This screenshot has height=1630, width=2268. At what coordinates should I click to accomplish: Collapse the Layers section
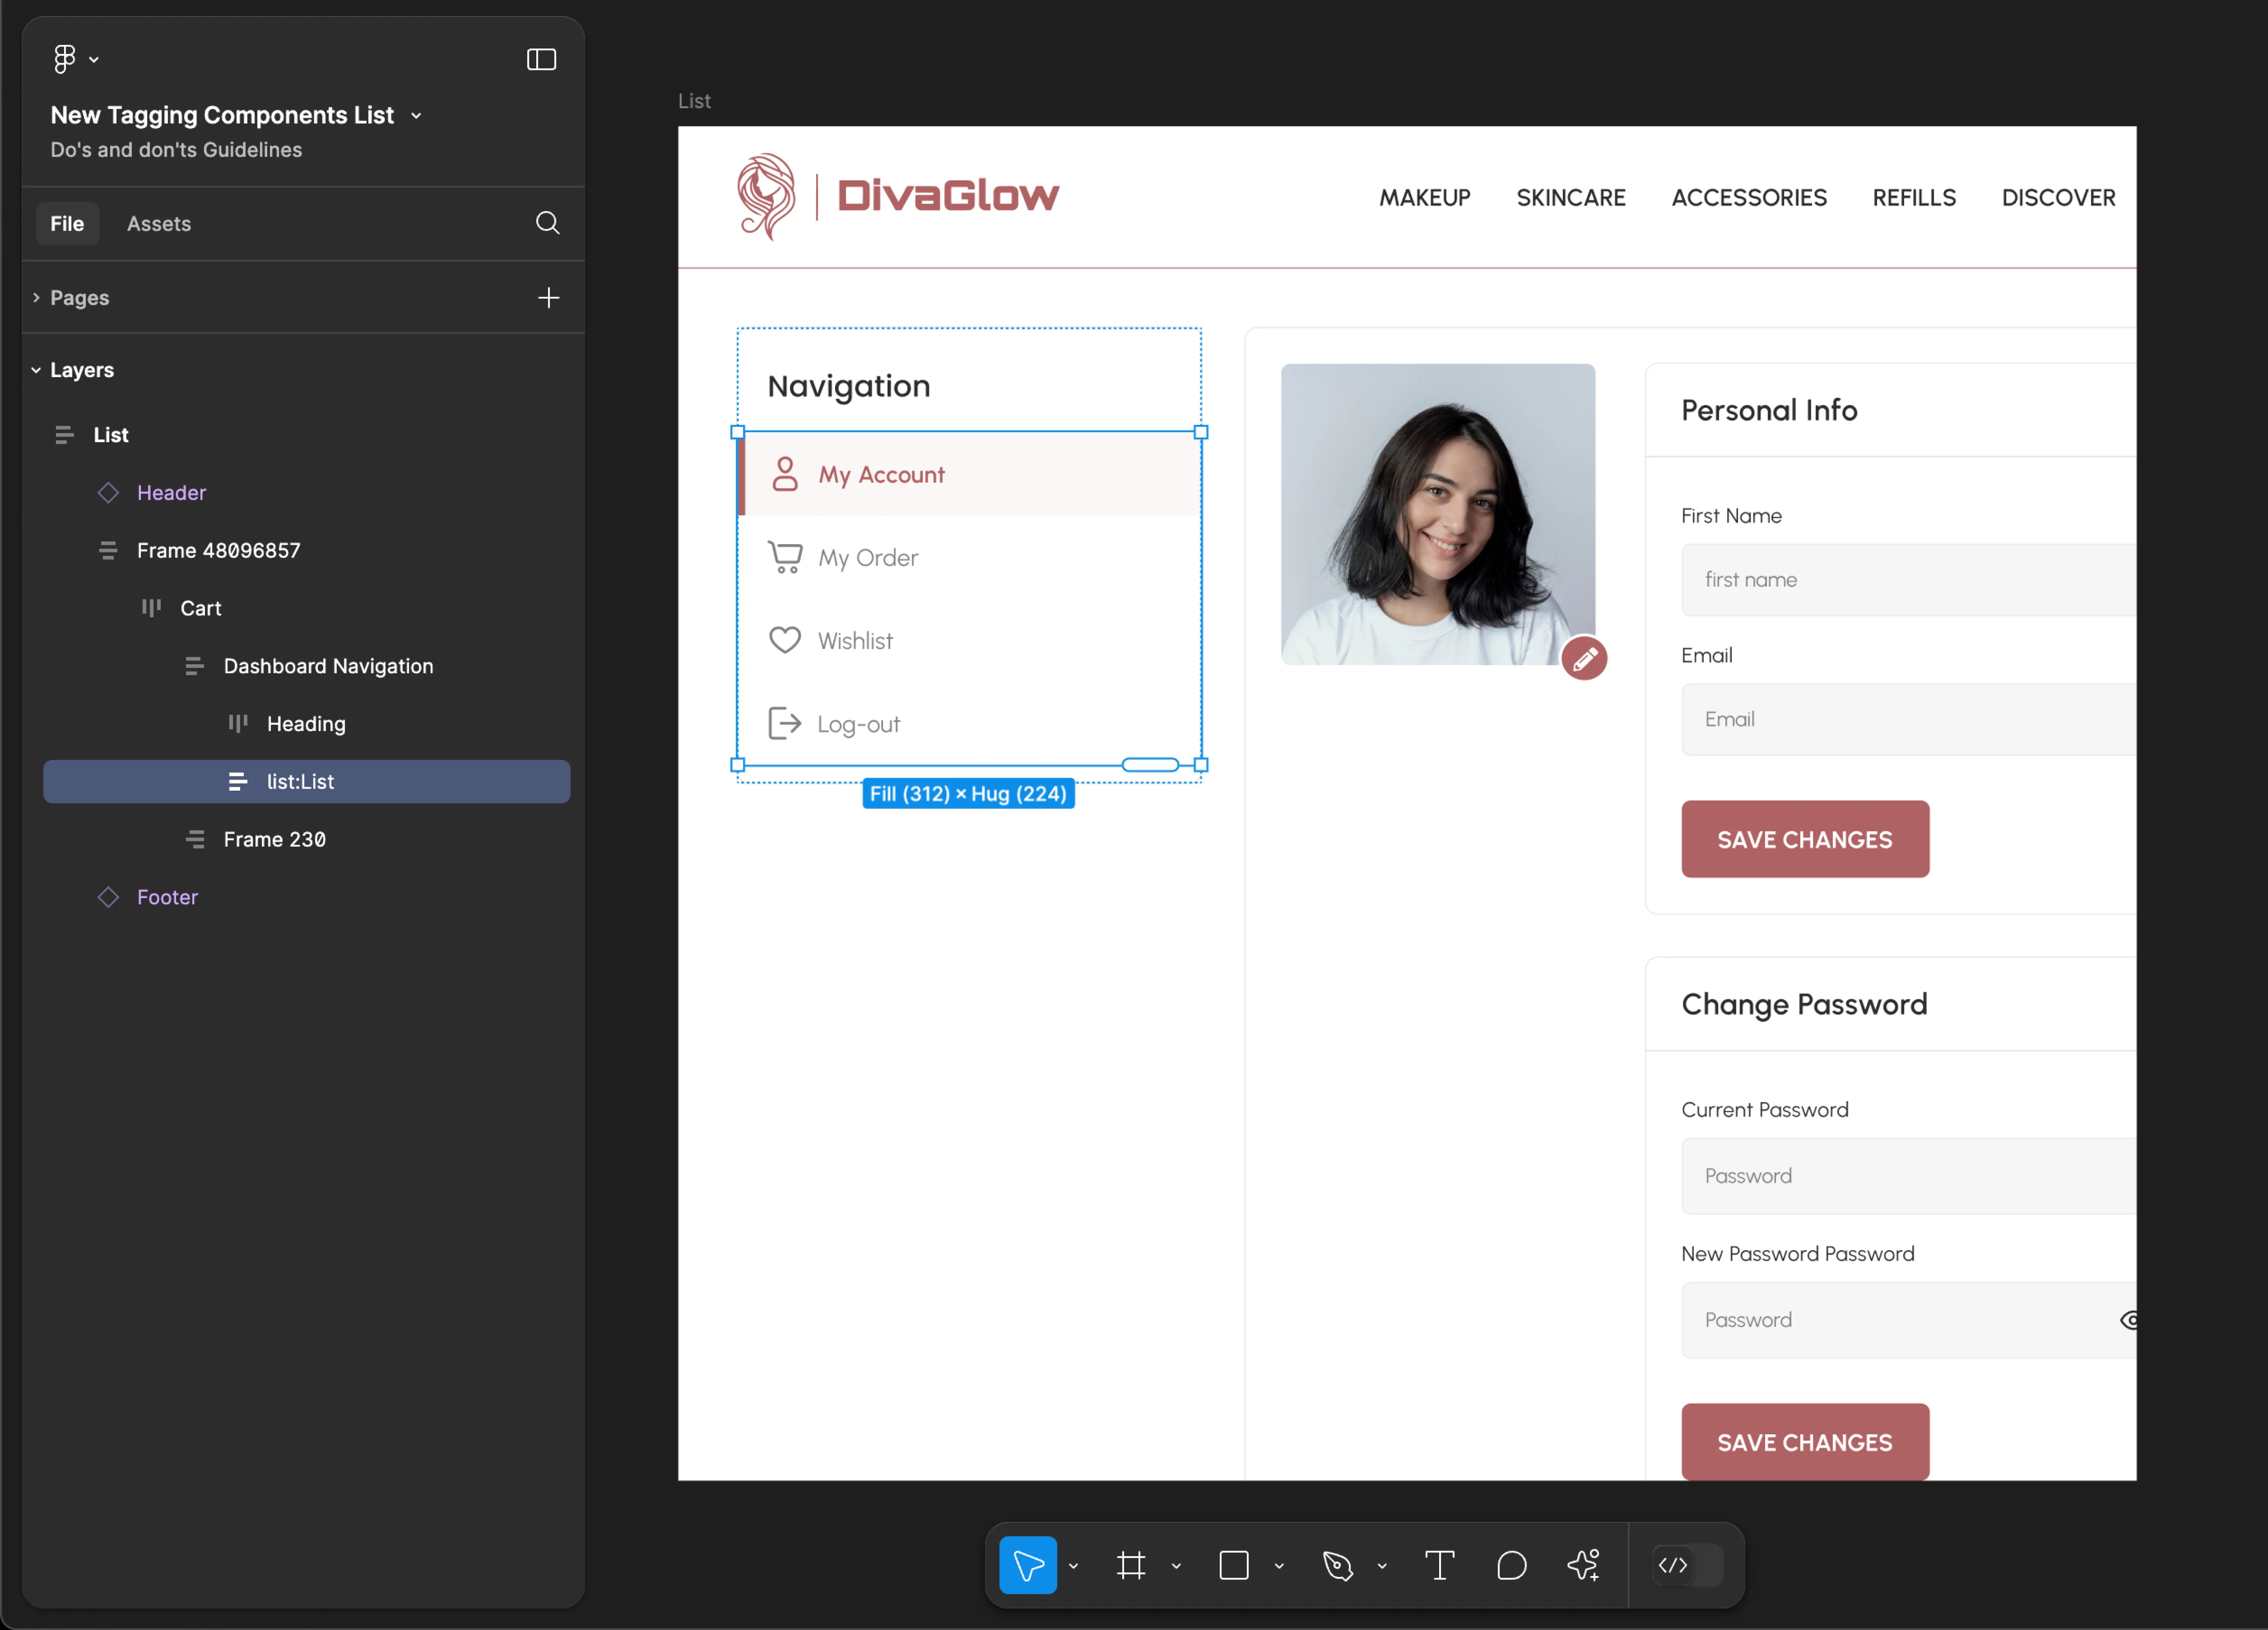pos(36,370)
